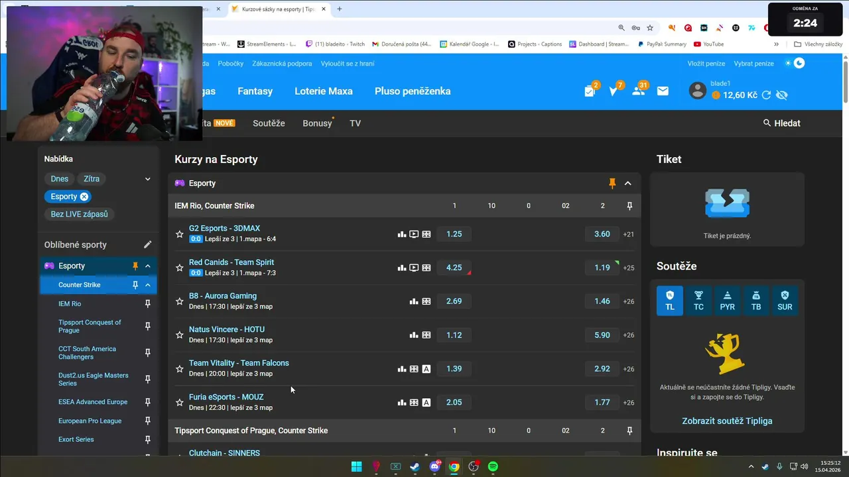
Task: Open Pluso peněženka tab
Action: [x=413, y=91]
